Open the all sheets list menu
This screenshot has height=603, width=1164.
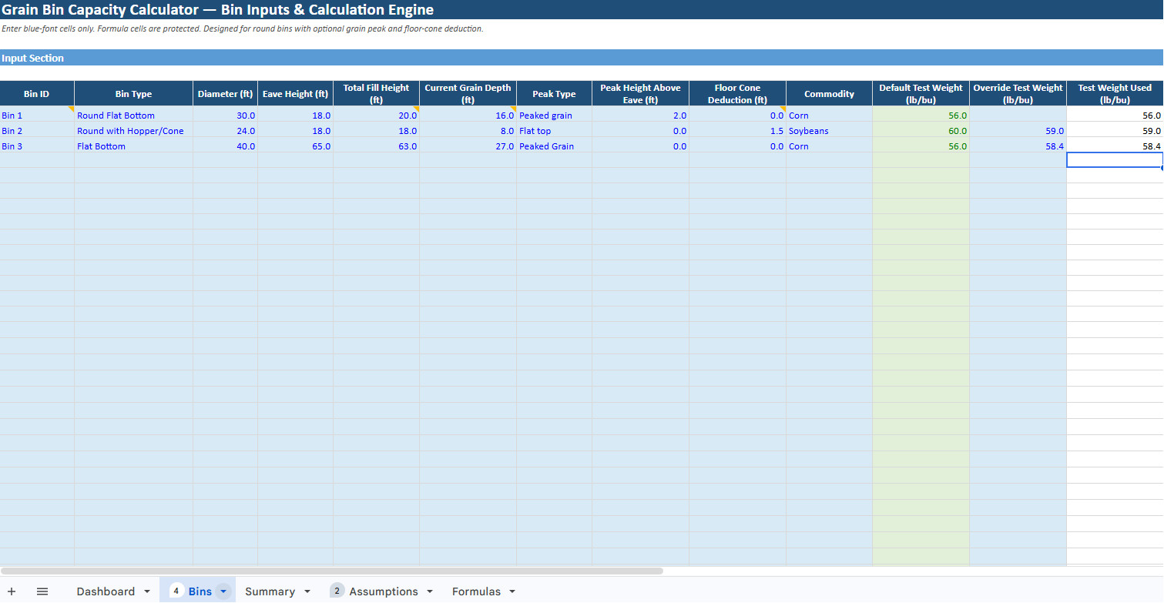click(x=43, y=591)
